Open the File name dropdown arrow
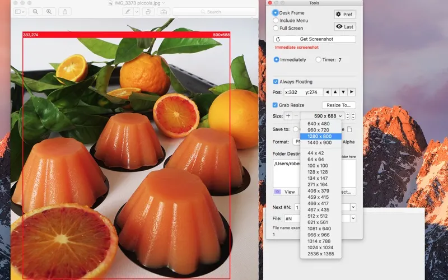Image resolution: width=448 pixels, height=280 pixels. pos(353,218)
